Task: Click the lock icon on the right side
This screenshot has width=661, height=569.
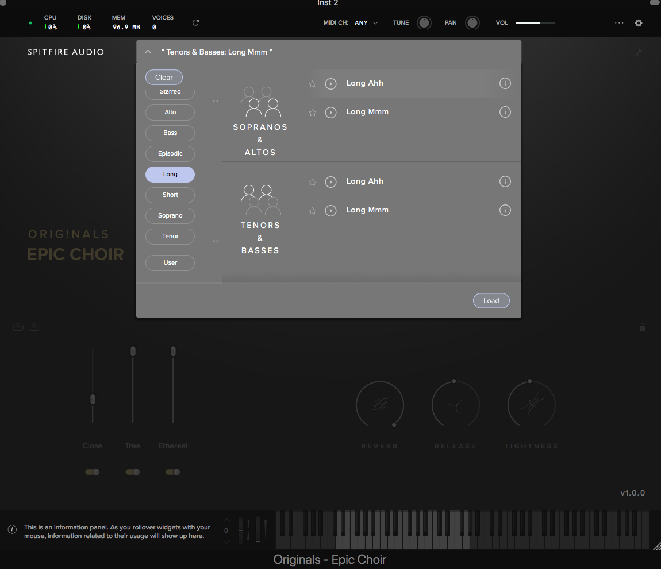Action: pyautogui.click(x=643, y=327)
